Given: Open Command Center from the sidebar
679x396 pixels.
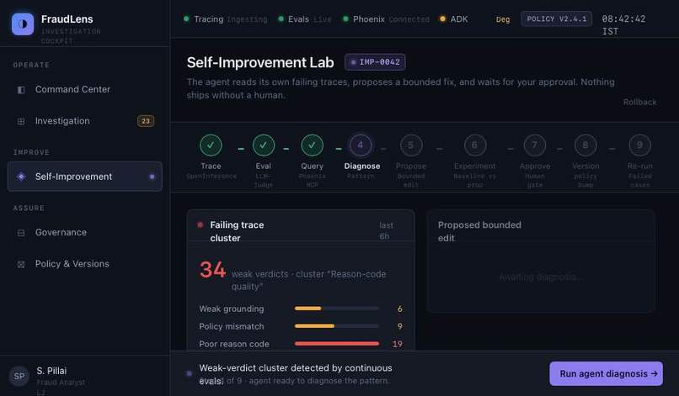Looking at the screenshot, I should 85,89.
